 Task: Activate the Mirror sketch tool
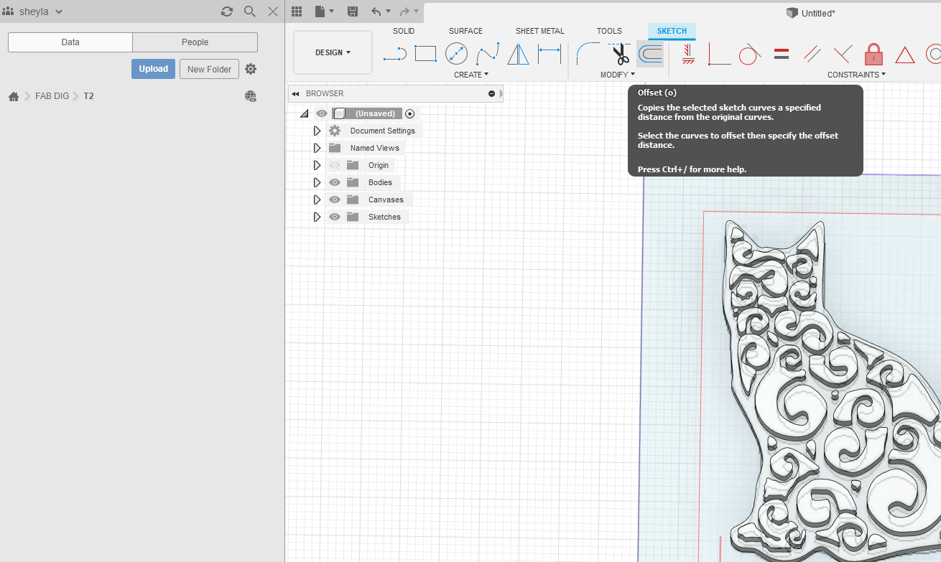point(518,54)
